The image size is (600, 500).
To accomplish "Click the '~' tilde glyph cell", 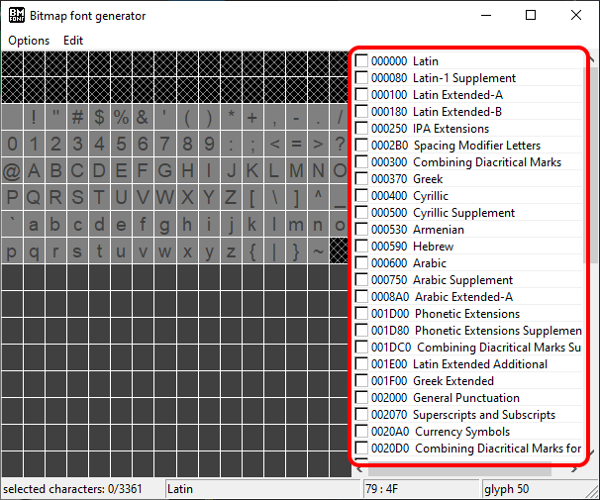I will click(317, 250).
